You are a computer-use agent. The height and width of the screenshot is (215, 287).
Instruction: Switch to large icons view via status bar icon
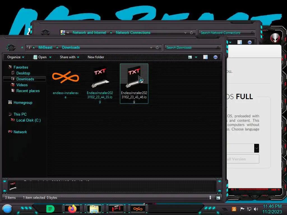[x=218, y=198]
